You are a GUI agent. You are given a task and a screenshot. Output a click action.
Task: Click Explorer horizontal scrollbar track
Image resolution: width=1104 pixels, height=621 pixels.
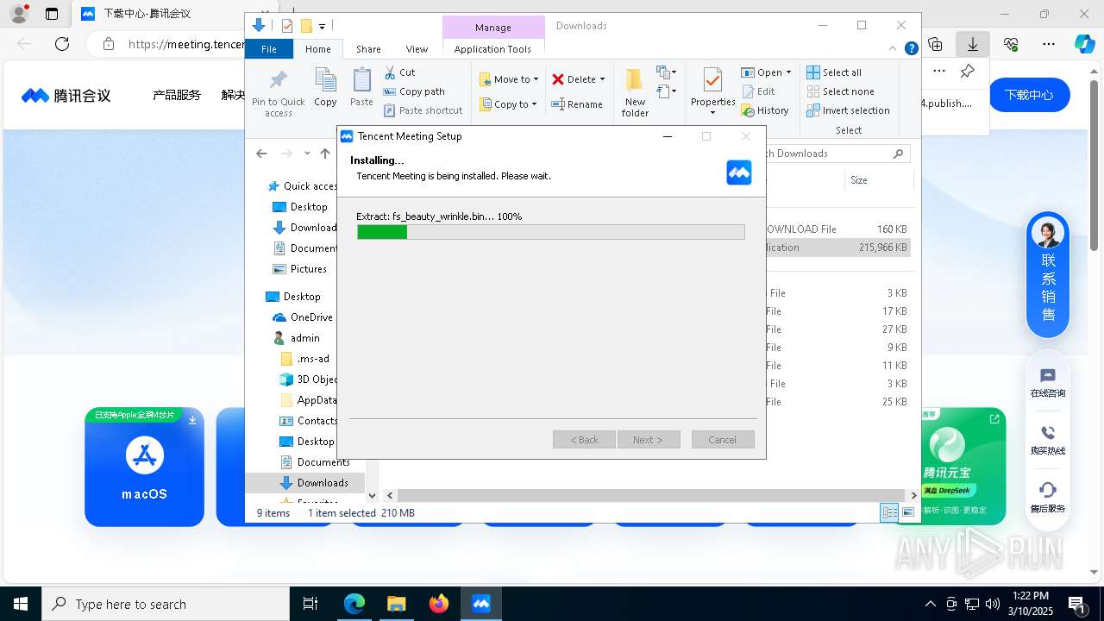651,495
